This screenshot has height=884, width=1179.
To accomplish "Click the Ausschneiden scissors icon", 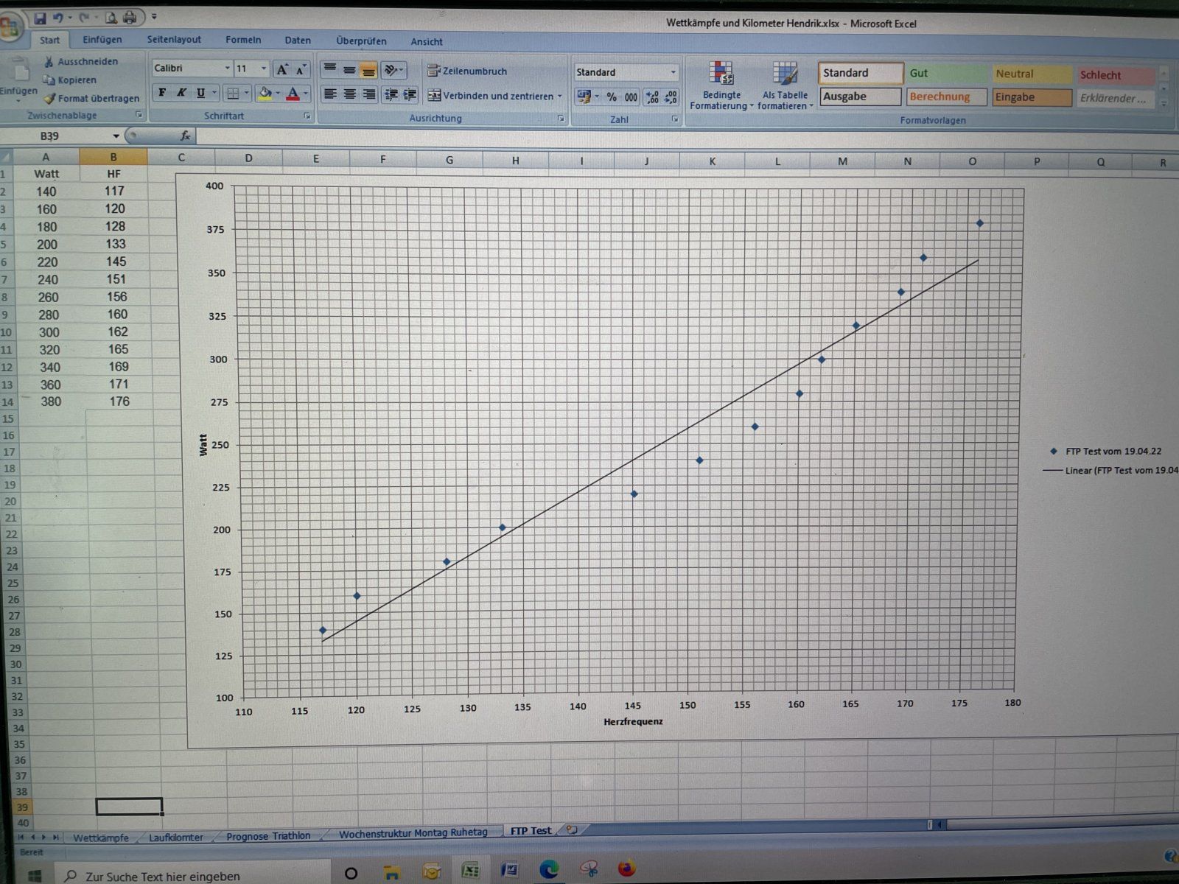I will coord(49,62).
